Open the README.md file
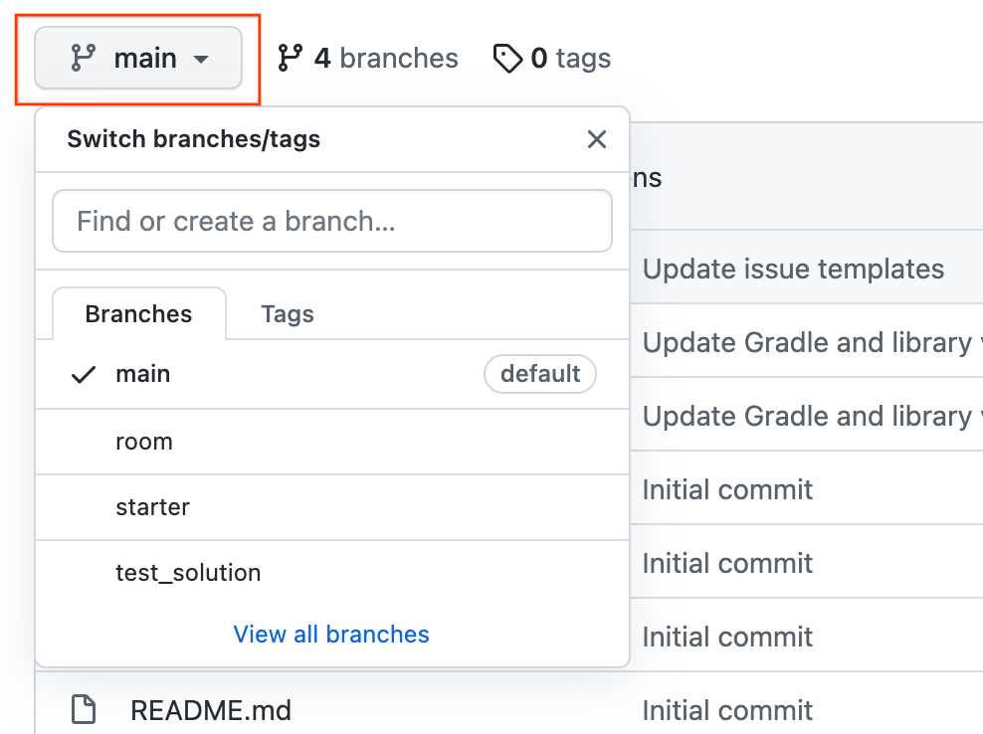 pyautogui.click(x=210, y=710)
